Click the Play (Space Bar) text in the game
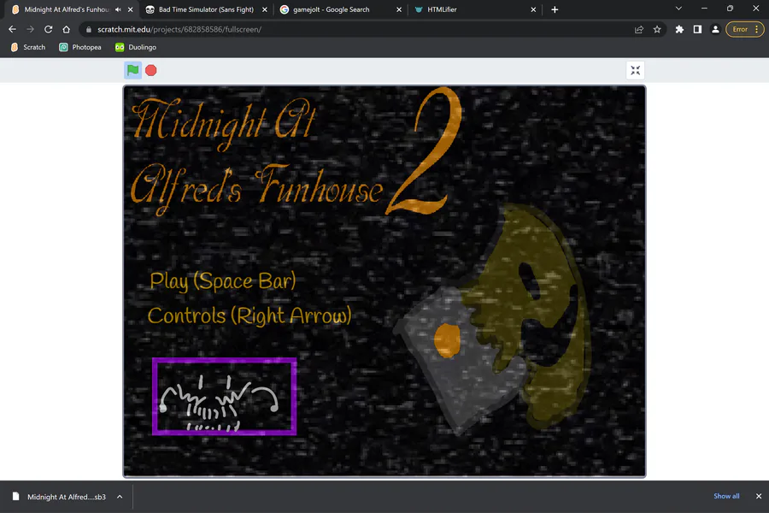The height and width of the screenshot is (513, 769). click(223, 281)
